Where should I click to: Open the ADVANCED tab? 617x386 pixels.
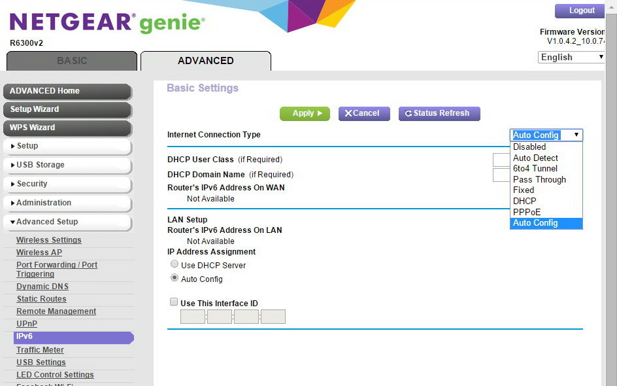click(x=205, y=61)
